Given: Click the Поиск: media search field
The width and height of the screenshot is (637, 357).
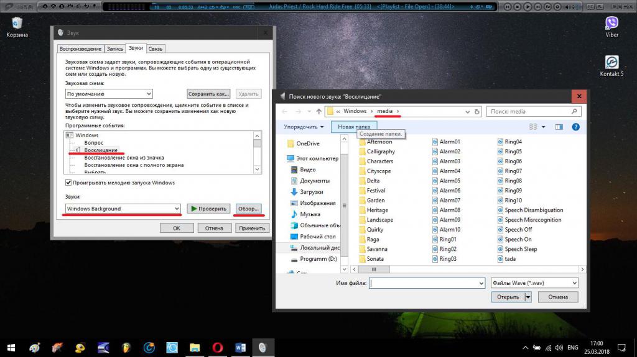Looking at the screenshot, I should [x=534, y=112].
